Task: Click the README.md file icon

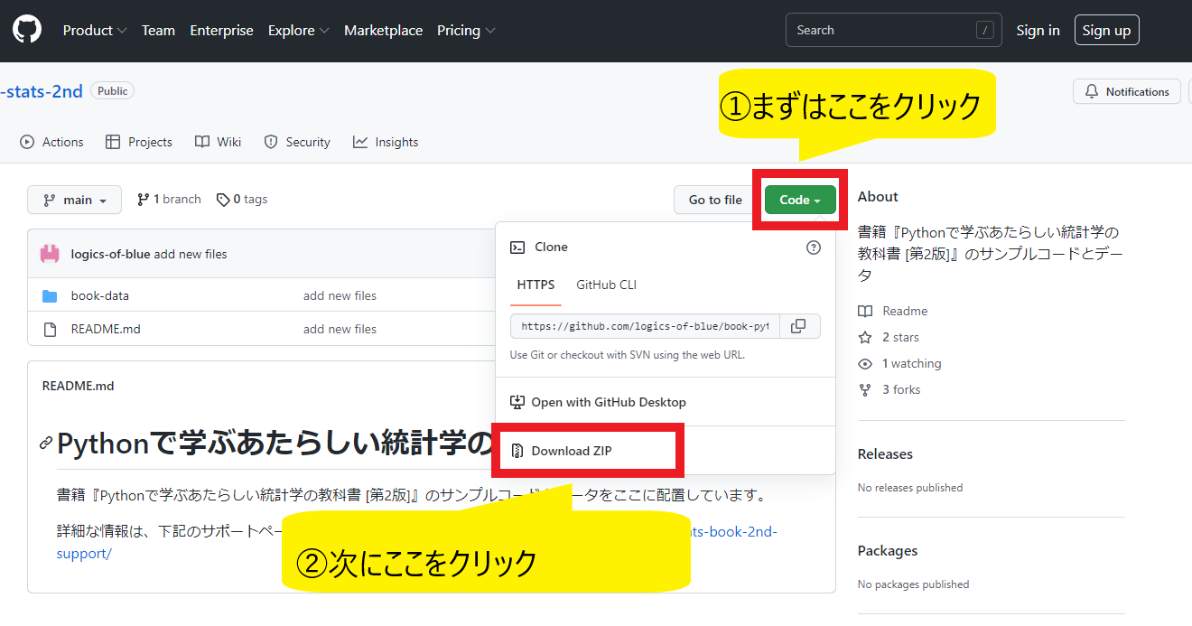Action: click(x=51, y=329)
